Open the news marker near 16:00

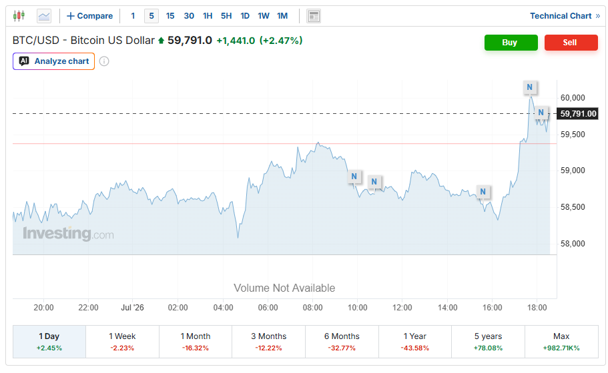(483, 192)
